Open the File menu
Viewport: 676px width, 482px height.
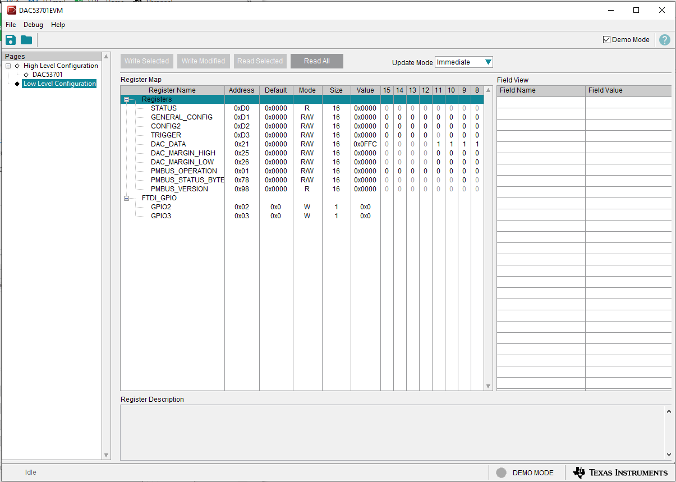tap(11, 25)
